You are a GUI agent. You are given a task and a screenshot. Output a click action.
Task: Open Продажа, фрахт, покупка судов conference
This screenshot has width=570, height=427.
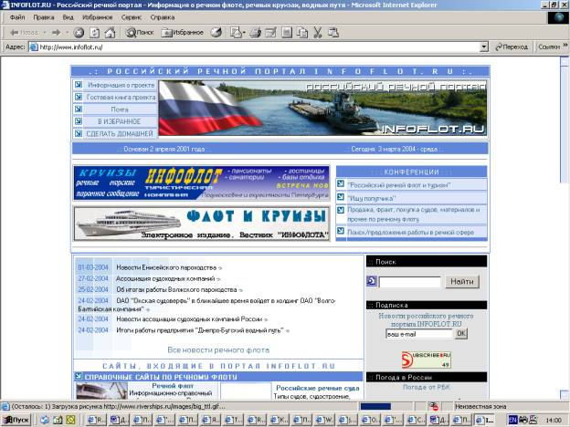pyautogui.click(x=414, y=214)
